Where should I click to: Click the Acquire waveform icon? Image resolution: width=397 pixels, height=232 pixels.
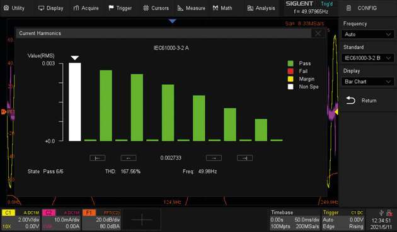pos(76,8)
